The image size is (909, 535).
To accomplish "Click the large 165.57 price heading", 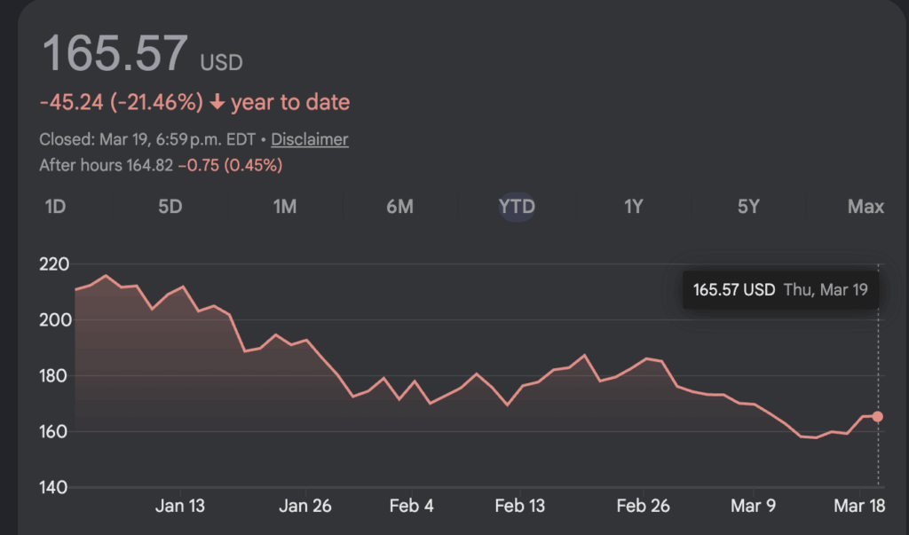I will (115, 53).
